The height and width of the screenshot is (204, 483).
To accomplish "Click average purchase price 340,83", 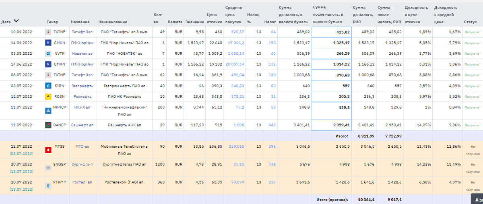I will (237, 86).
